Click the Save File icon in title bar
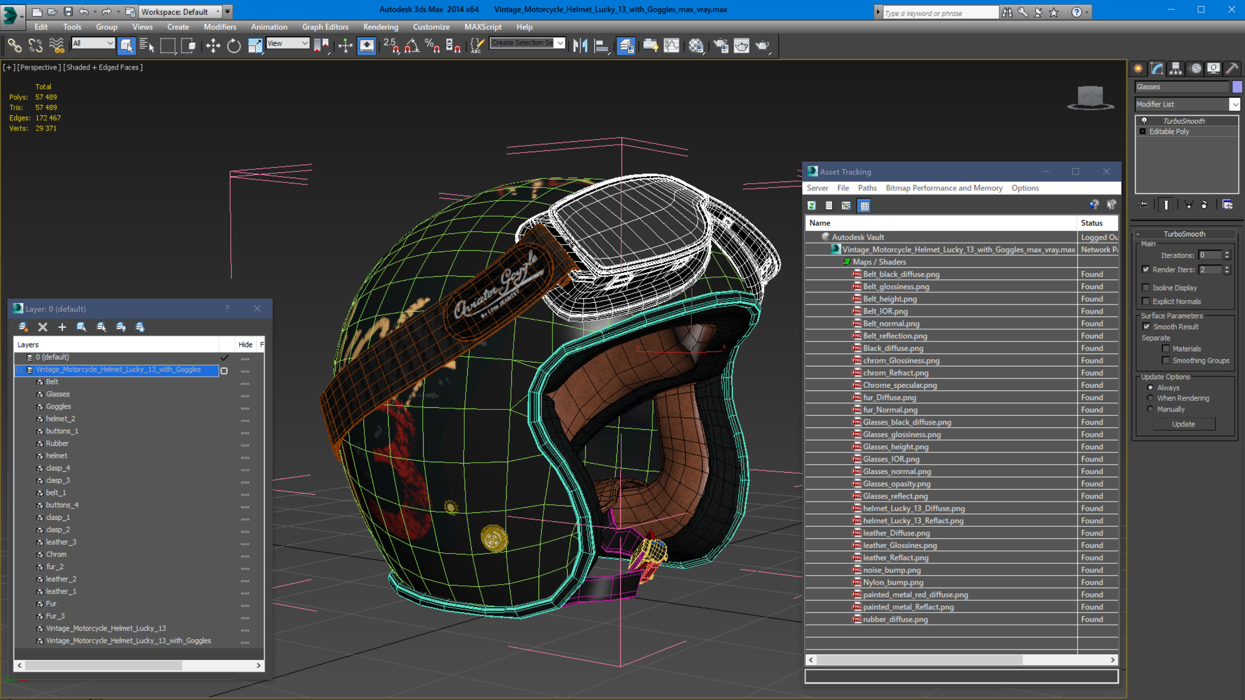Image resolution: width=1245 pixels, height=700 pixels. [68, 12]
